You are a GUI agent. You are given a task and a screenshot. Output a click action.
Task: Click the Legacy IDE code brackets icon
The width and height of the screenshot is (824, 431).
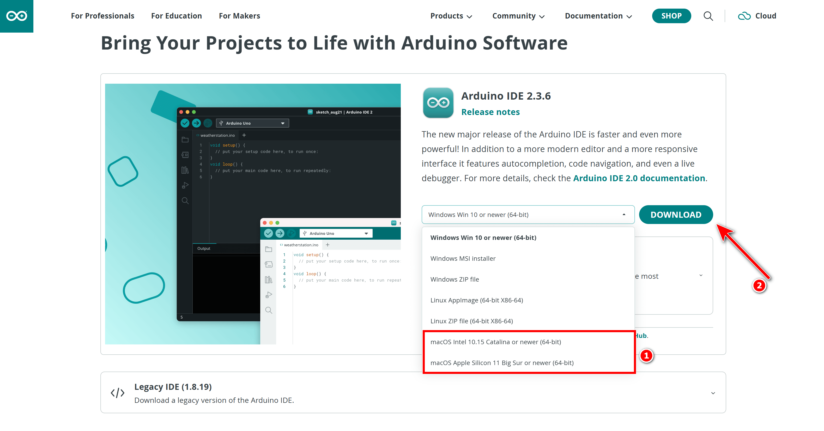(117, 393)
